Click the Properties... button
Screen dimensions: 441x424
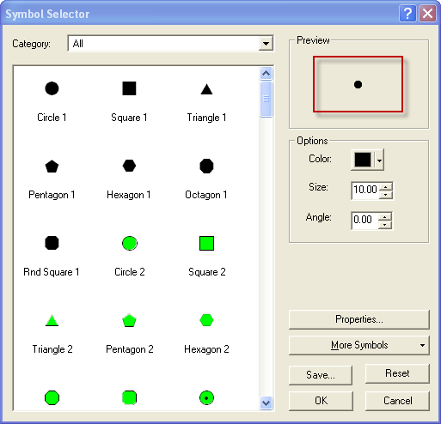tap(359, 319)
